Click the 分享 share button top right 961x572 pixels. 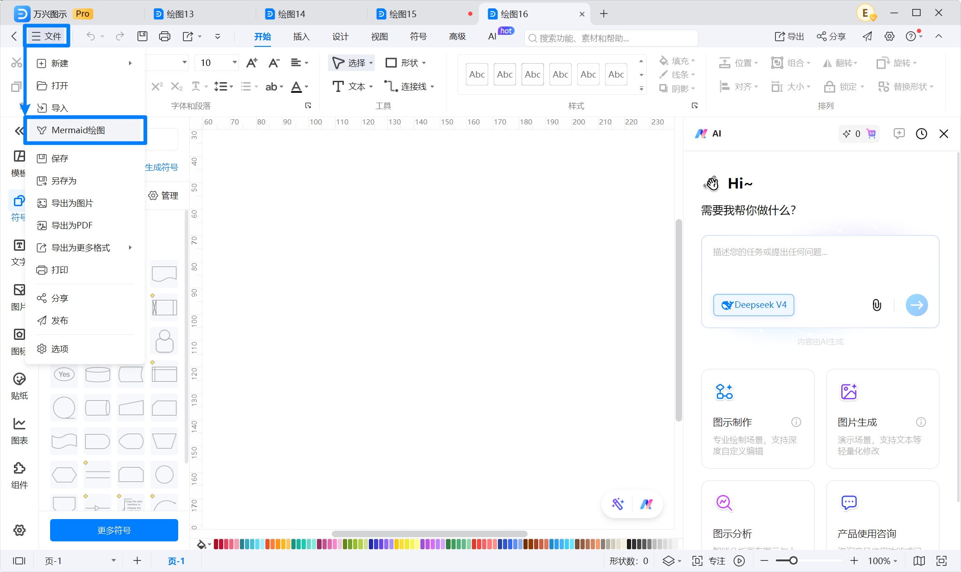pos(831,37)
